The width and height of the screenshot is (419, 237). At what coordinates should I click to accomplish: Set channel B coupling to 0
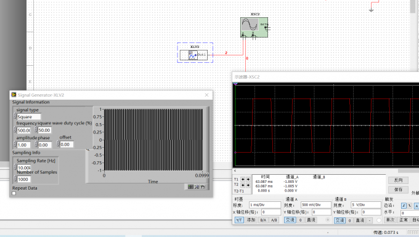(349, 220)
